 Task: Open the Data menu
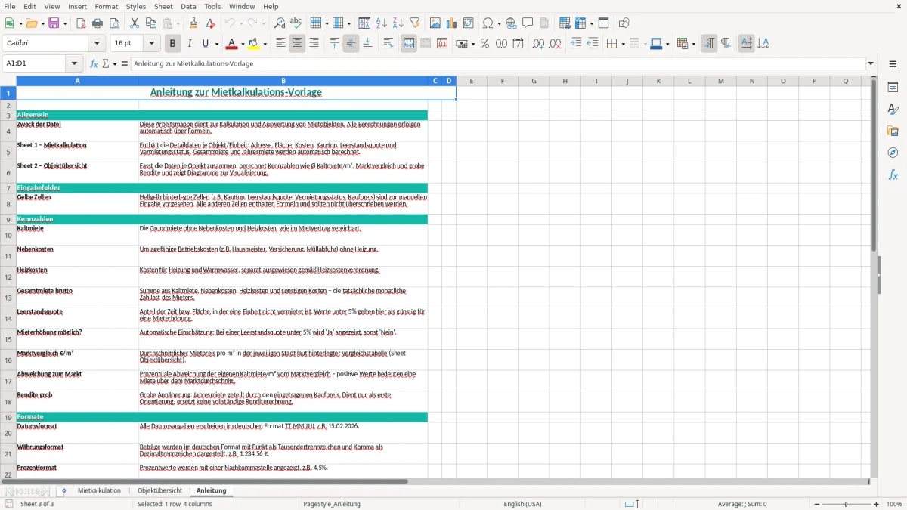pos(188,6)
